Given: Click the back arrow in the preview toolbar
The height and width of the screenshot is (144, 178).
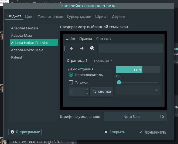Looking at the screenshot, I should coord(72,48).
